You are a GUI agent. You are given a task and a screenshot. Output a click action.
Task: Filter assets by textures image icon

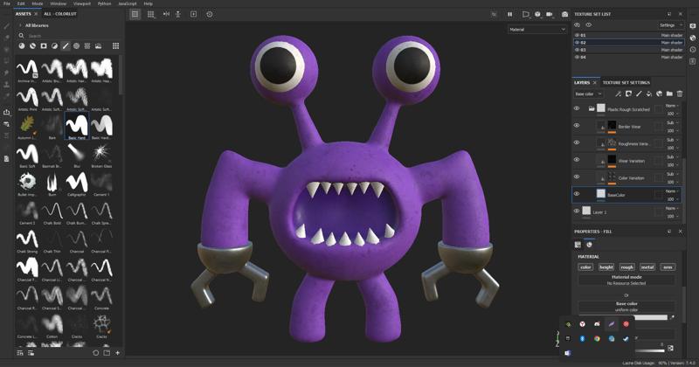tap(98, 46)
